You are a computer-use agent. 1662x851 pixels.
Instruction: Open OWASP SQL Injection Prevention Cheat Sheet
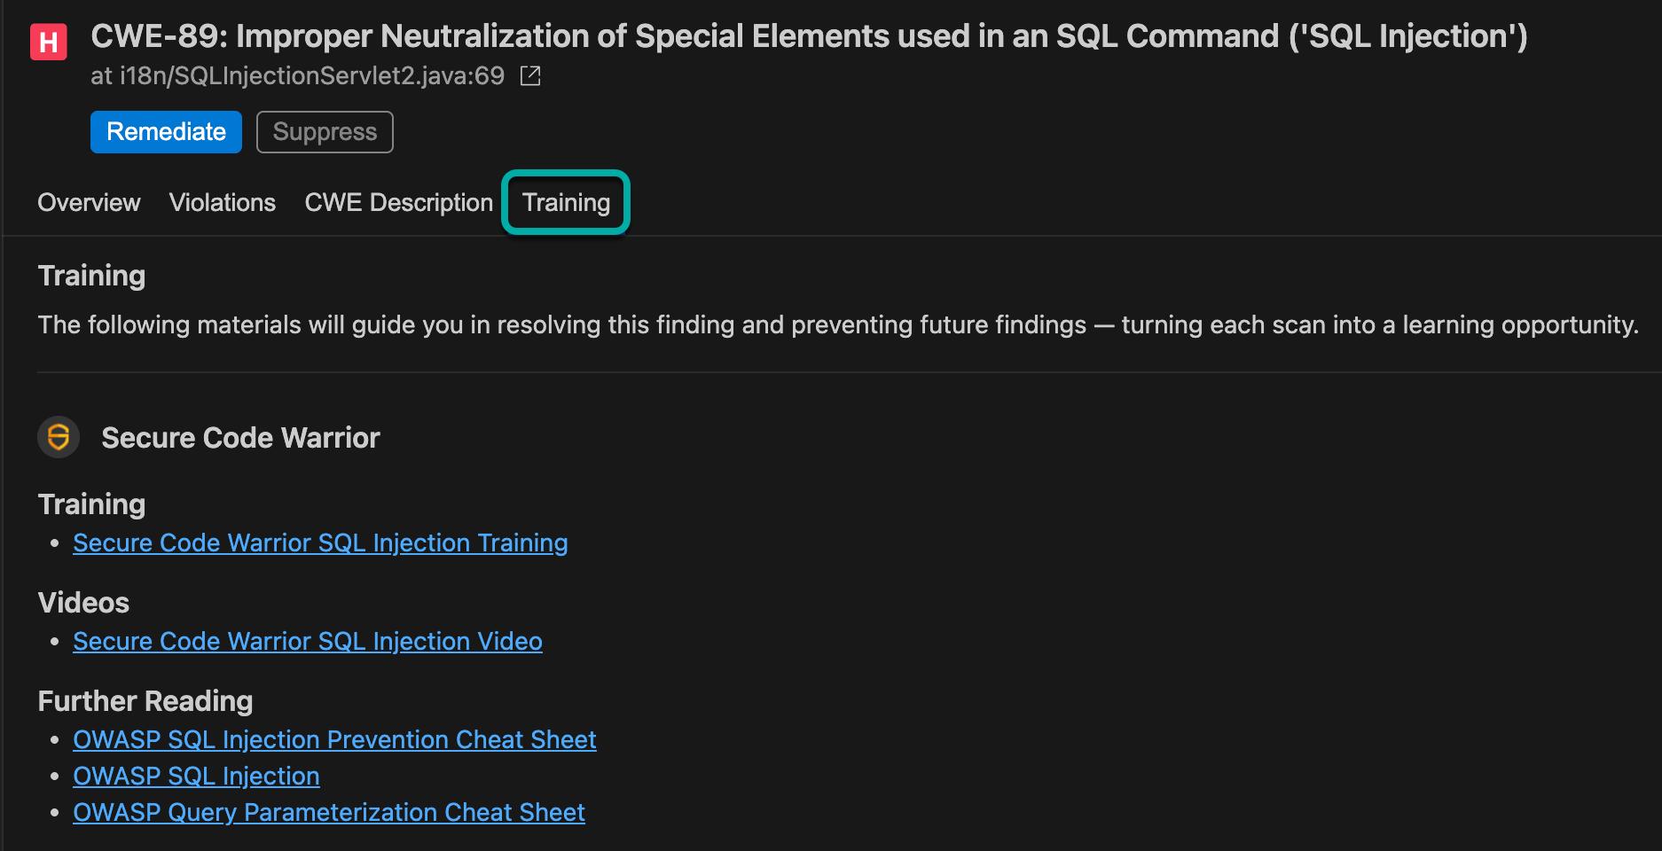pyautogui.click(x=334, y=739)
